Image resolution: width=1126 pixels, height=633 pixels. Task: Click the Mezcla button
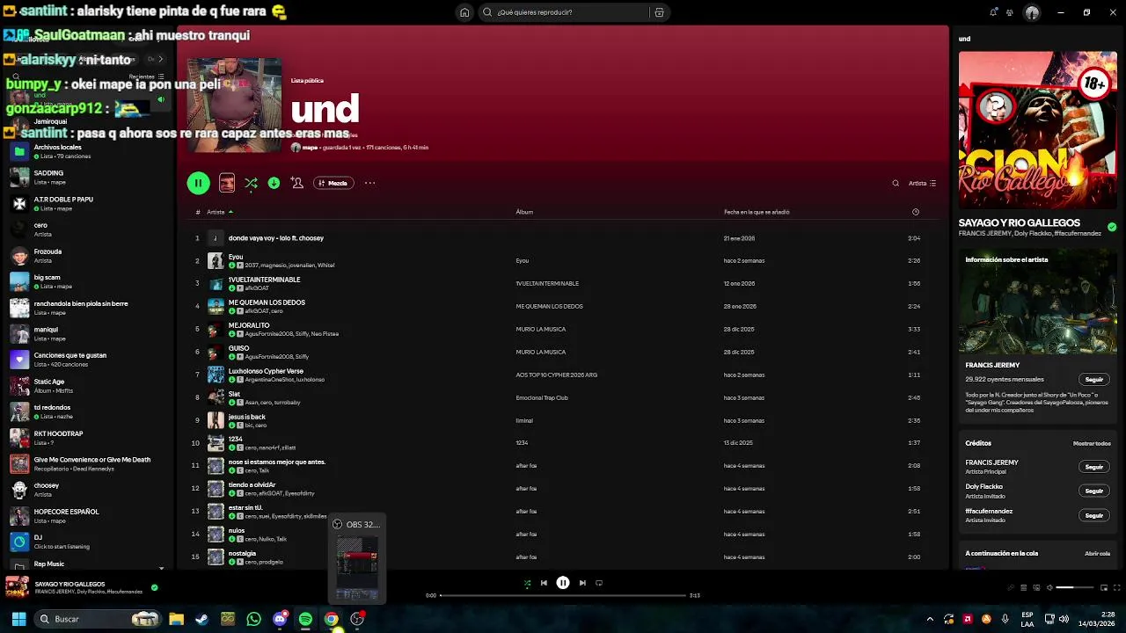[x=333, y=183]
